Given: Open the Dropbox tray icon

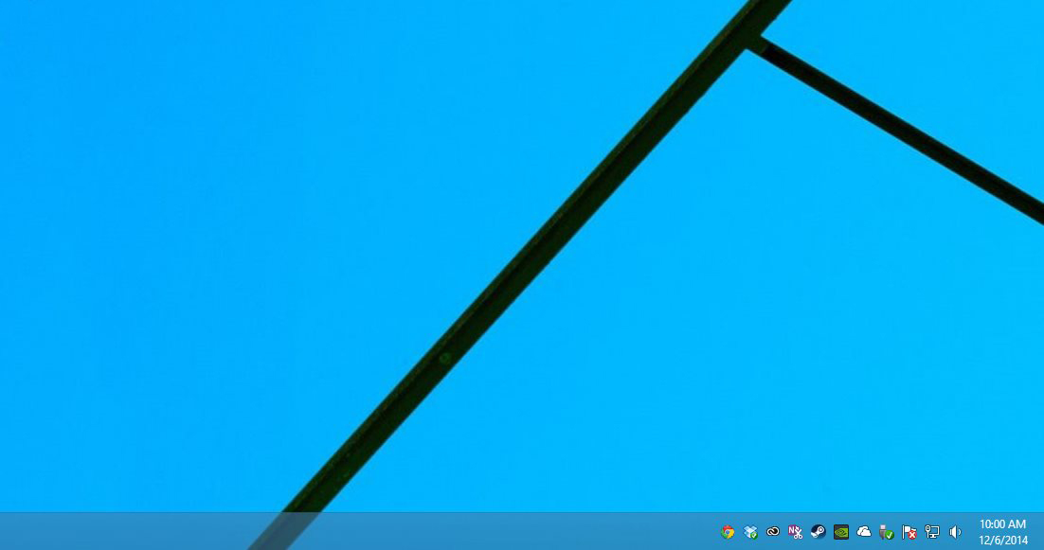Looking at the screenshot, I should coord(750,531).
